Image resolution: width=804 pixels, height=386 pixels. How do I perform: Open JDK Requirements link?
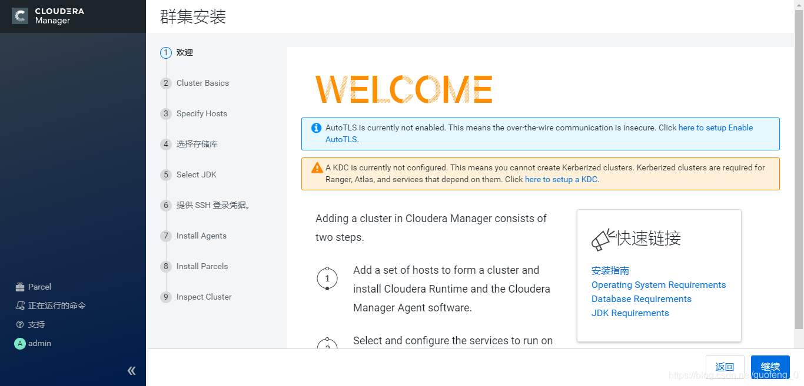tap(630, 313)
